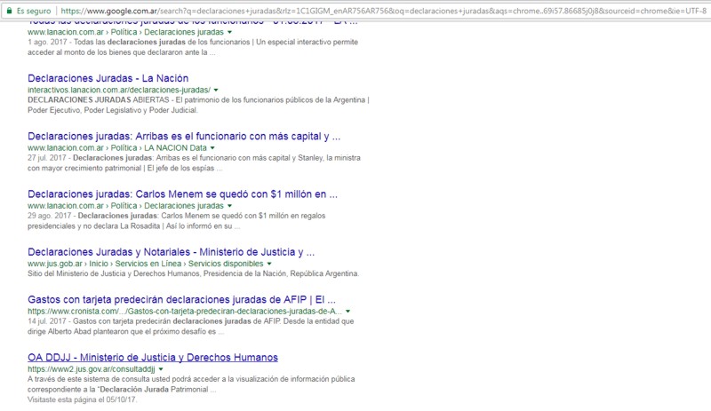Expand dropdown arrow beside 'Servicios disponibles' breadcrumb
711x411 pixels.
[x=269, y=264]
